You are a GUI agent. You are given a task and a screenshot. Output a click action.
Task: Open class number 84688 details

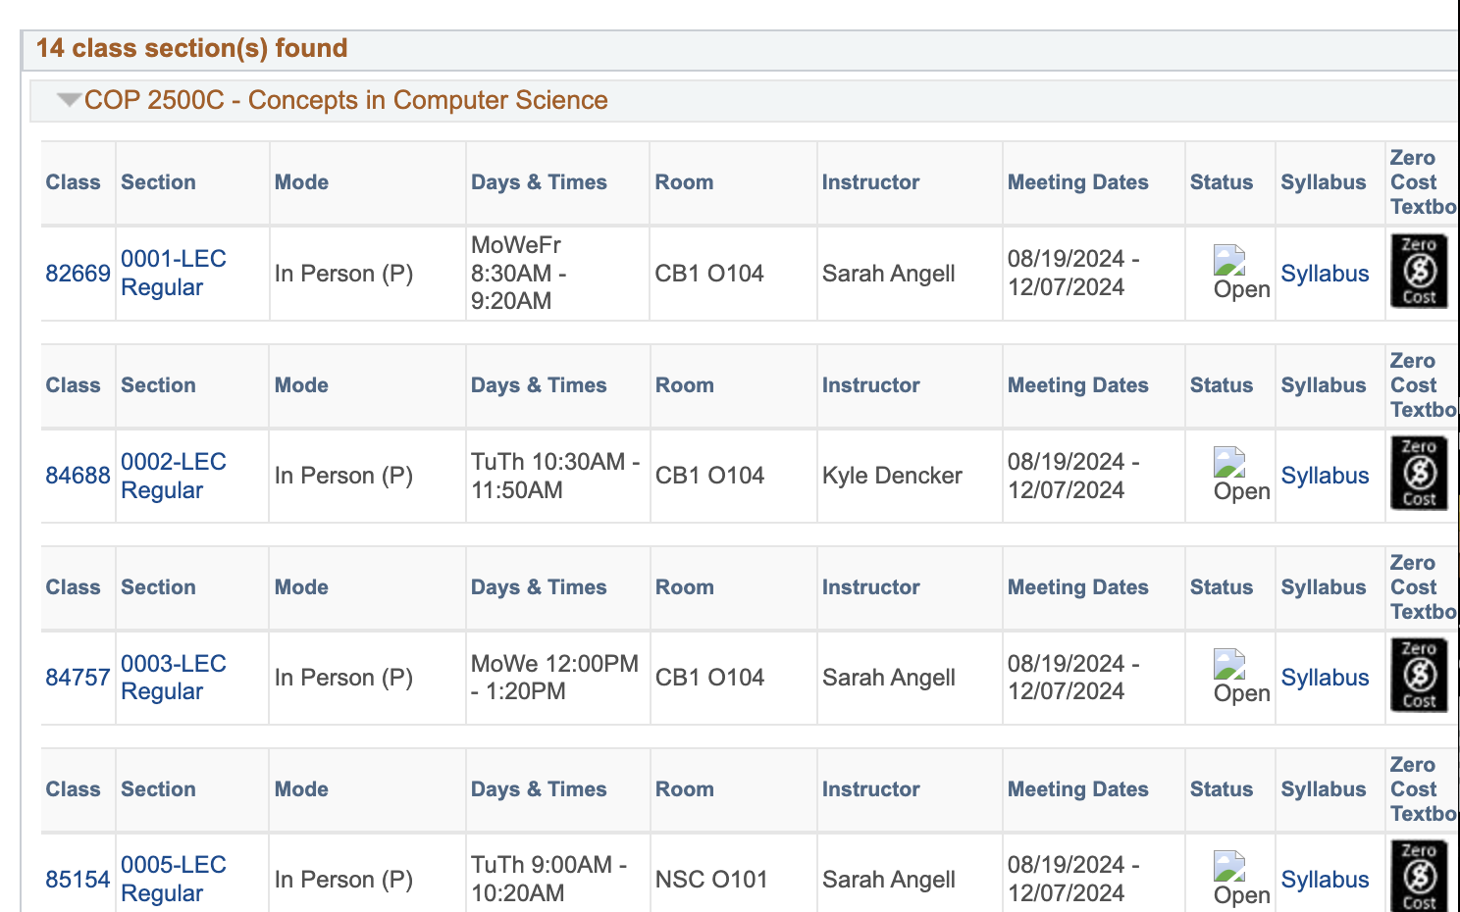click(x=78, y=476)
